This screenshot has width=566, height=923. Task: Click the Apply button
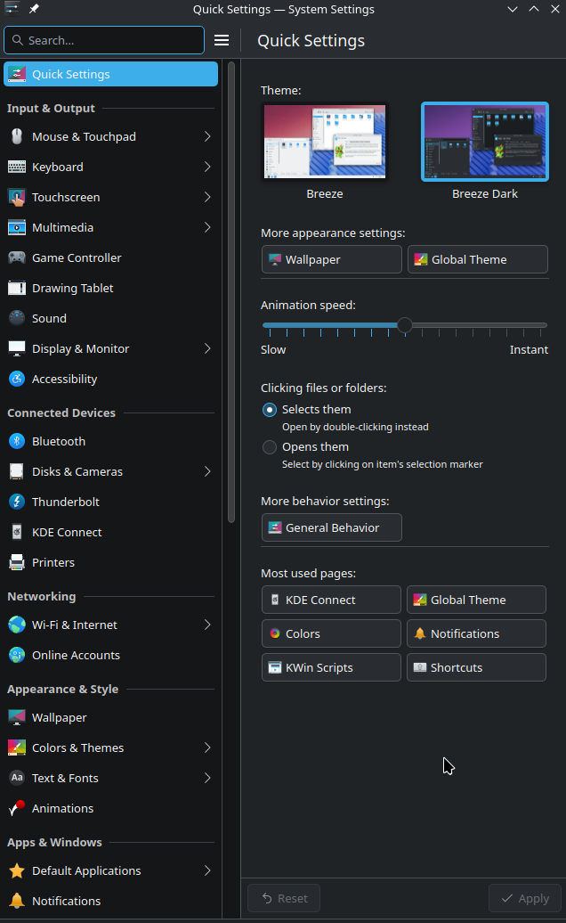(x=525, y=898)
